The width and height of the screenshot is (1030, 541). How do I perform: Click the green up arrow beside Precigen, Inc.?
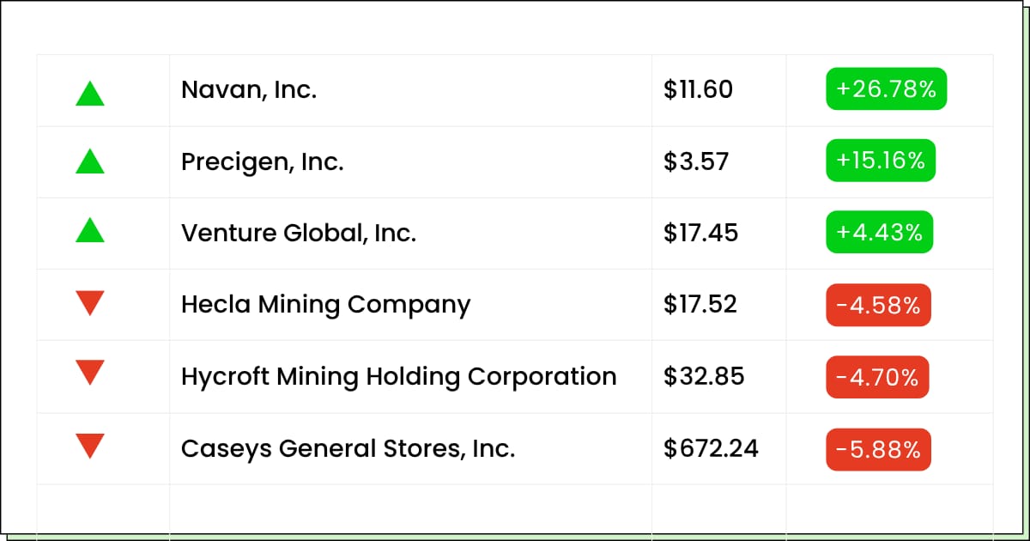point(90,161)
